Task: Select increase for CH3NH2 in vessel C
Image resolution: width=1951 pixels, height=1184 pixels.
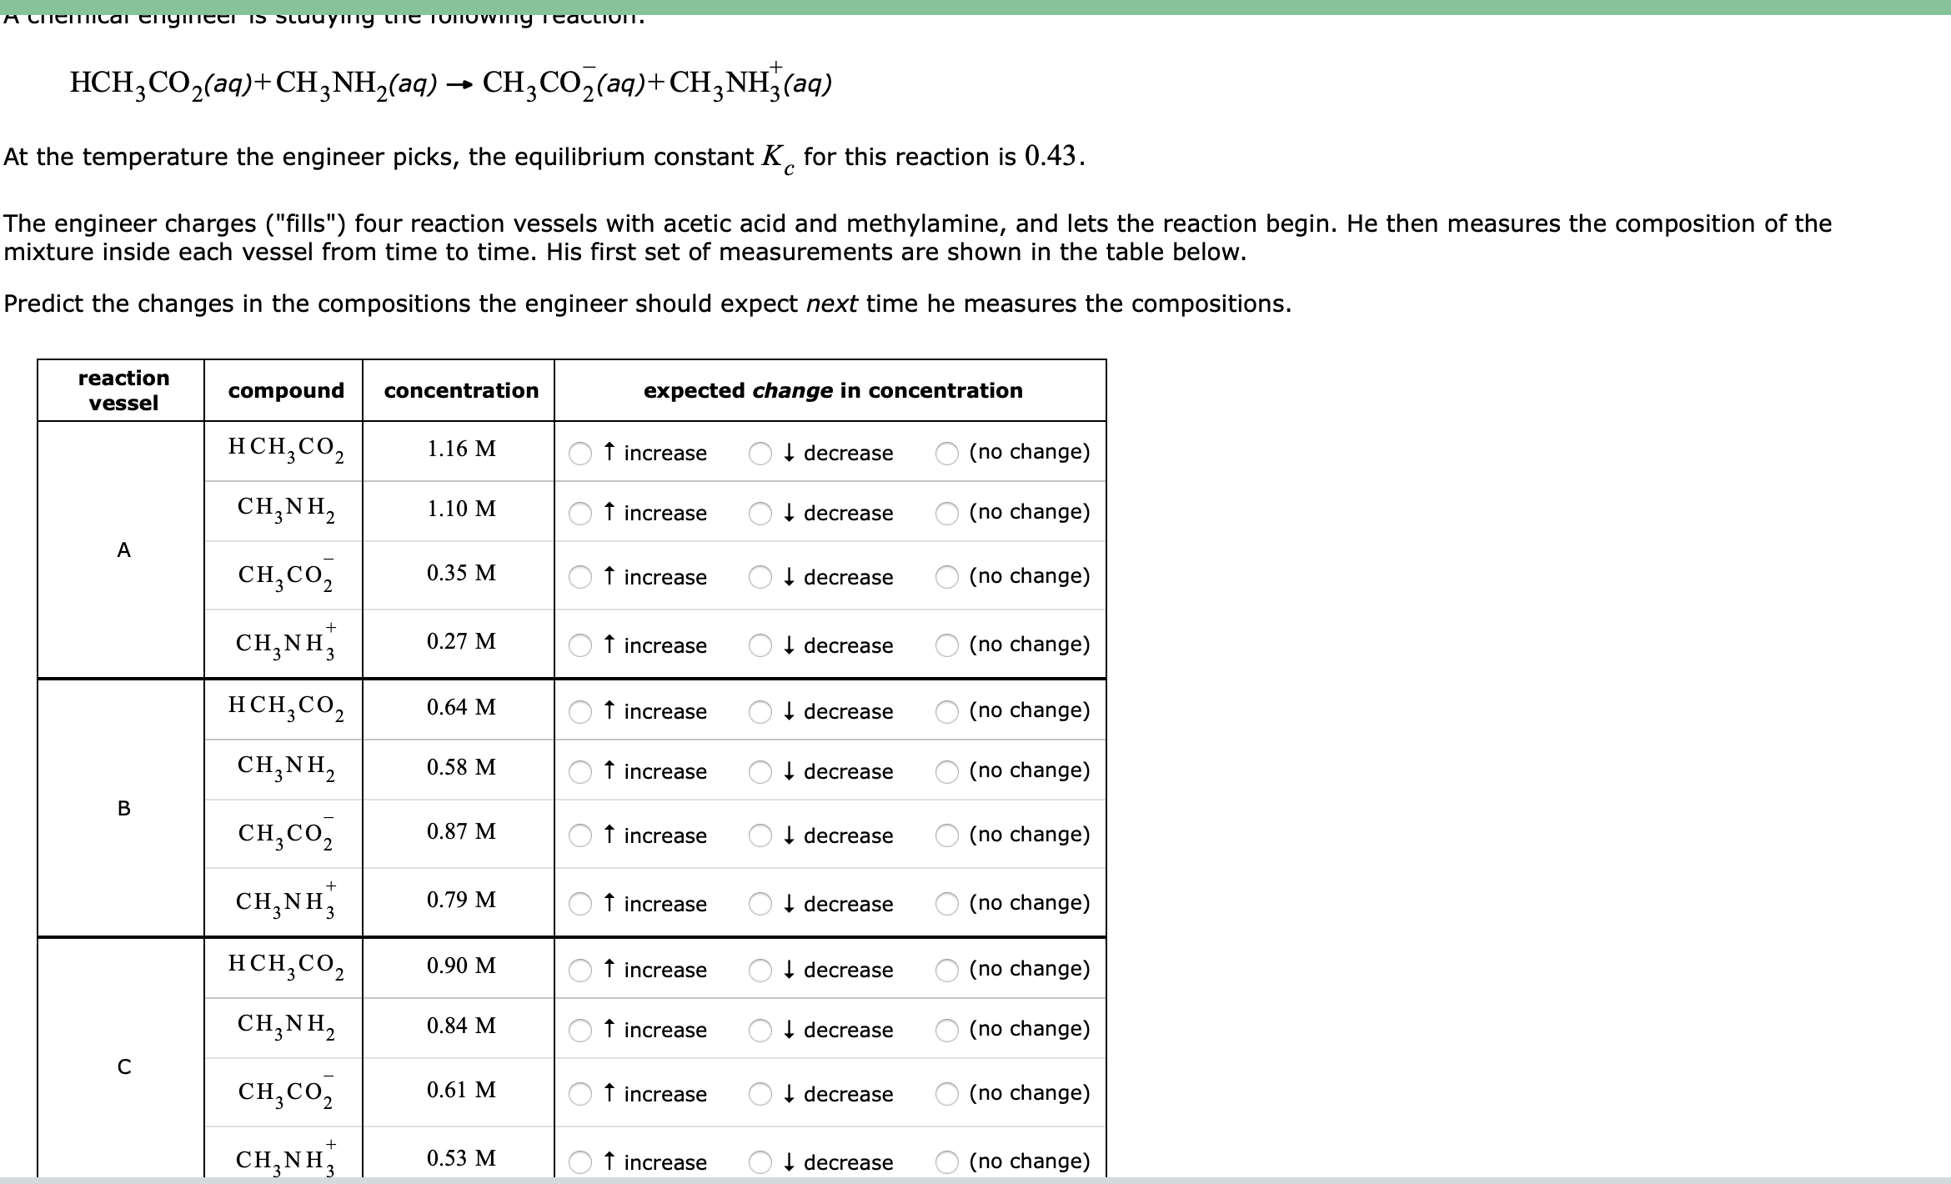Action: pos(579,1029)
